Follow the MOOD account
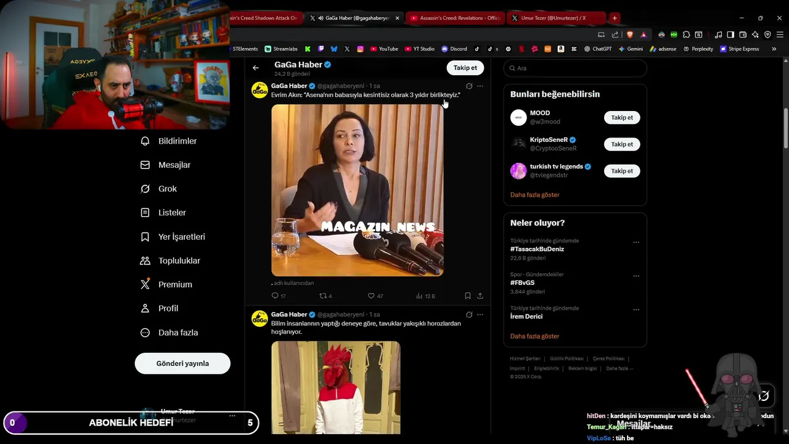This screenshot has width=789, height=444. tap(622, 117)
